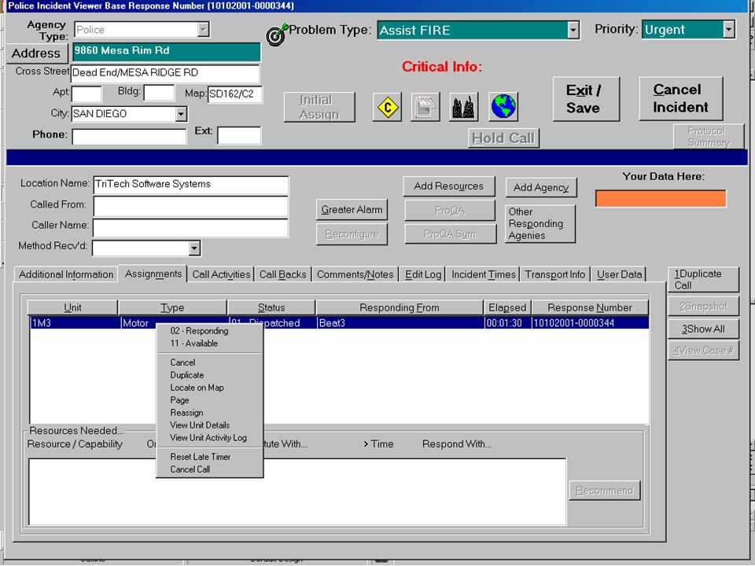The image size is (755, 566).
Task: Sort by the Responding From column header
Action: pyautogui.click(x=400, y=307)
